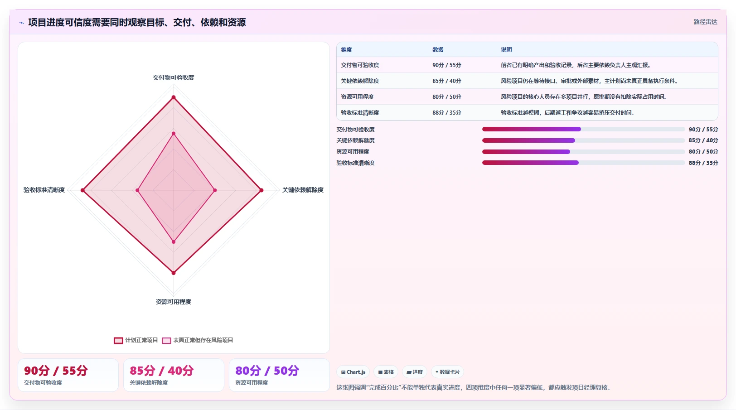Toggle the 表面正常但存在风险项目 legend swatch
Screen dimensions: 736x410
coord(166,340)
